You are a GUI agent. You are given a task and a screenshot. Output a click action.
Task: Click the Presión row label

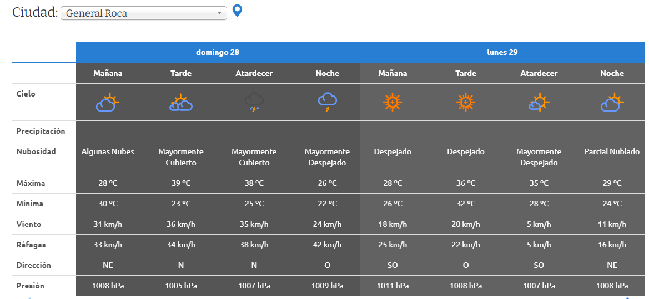point(31,286)
